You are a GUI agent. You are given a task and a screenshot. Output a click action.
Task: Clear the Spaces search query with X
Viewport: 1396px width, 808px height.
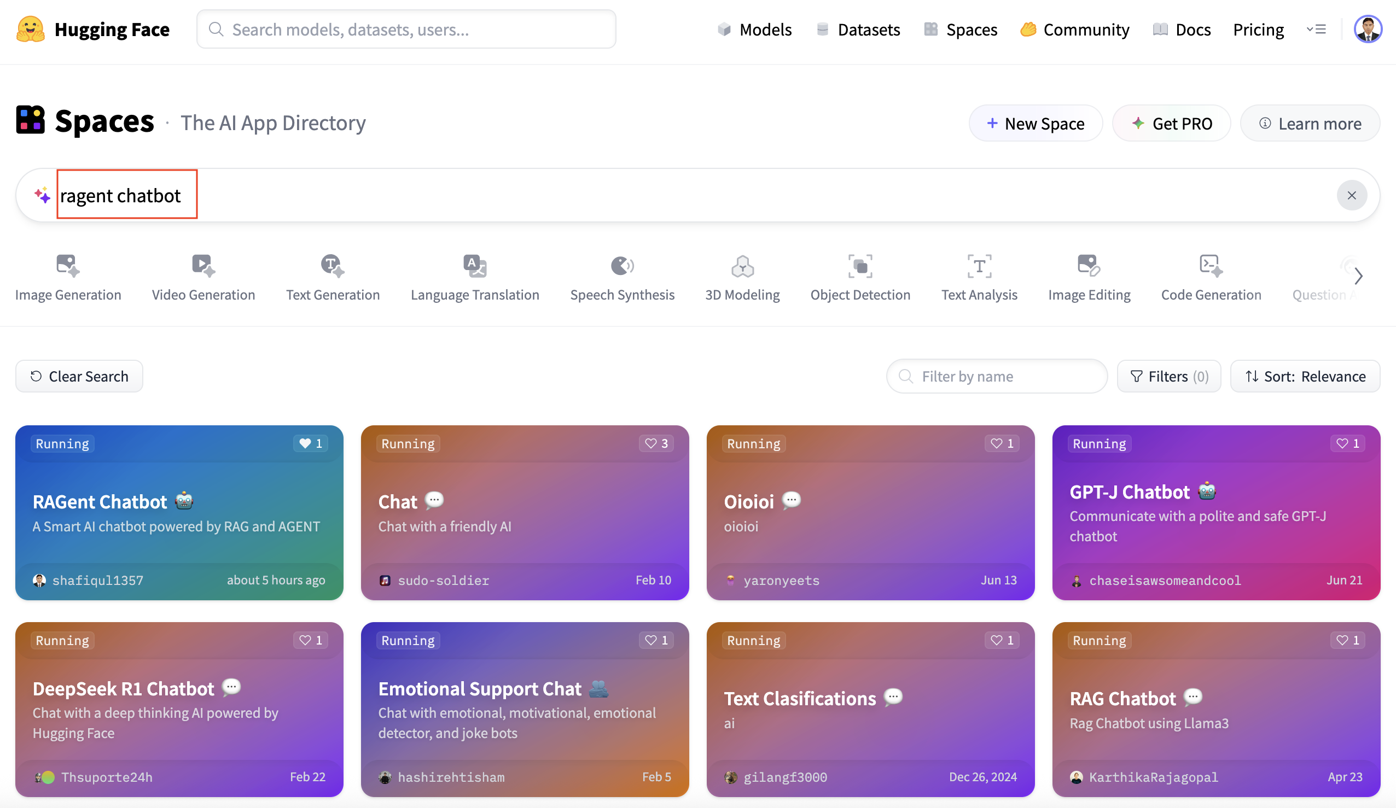pyautogui.click(x=1352, y=195)
